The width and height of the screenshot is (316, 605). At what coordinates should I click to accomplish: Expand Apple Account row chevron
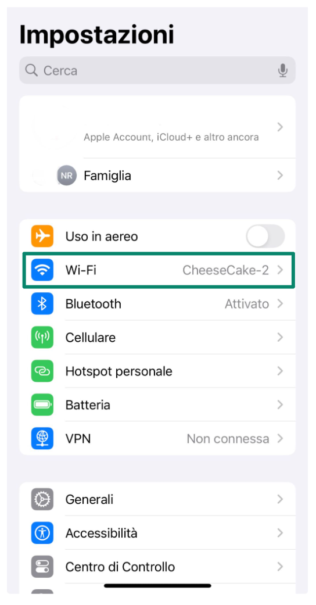pos(281,127)
